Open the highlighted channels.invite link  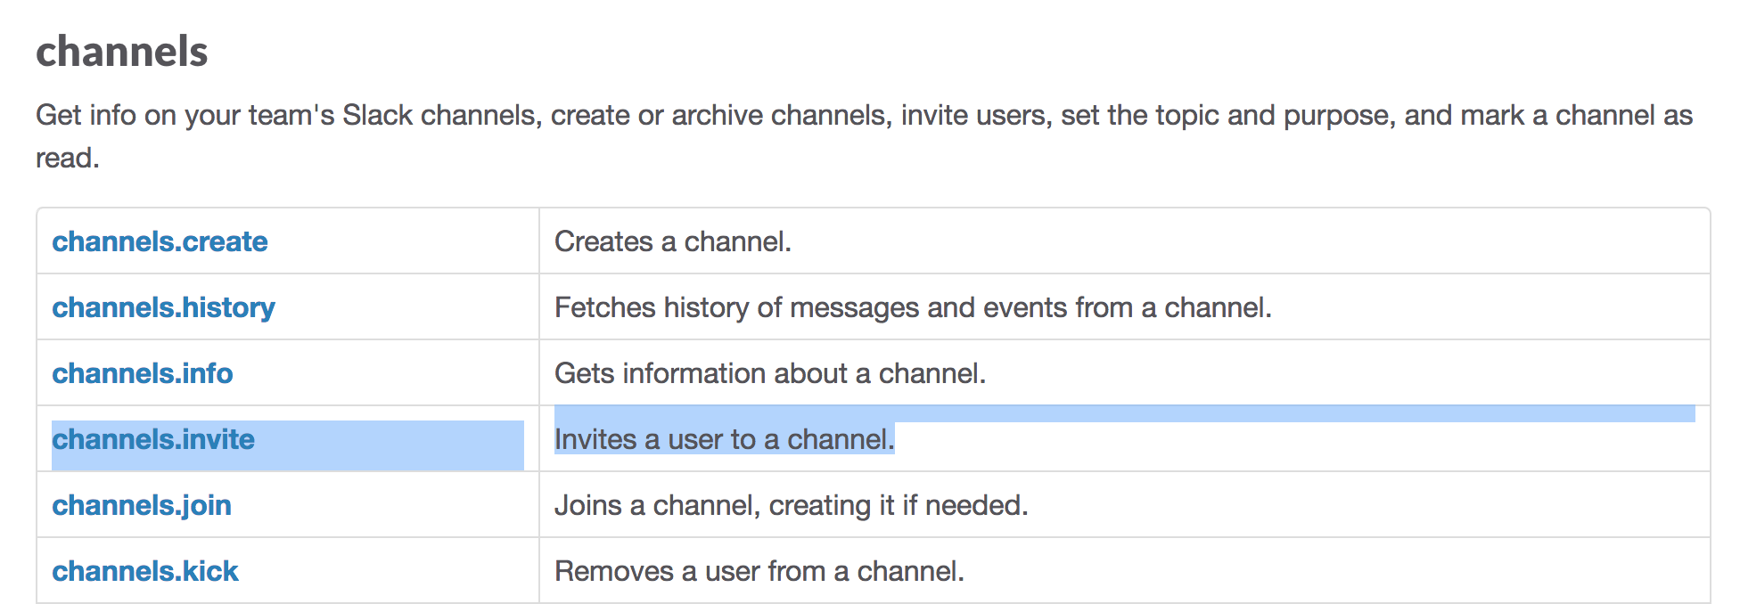[153, 439]
